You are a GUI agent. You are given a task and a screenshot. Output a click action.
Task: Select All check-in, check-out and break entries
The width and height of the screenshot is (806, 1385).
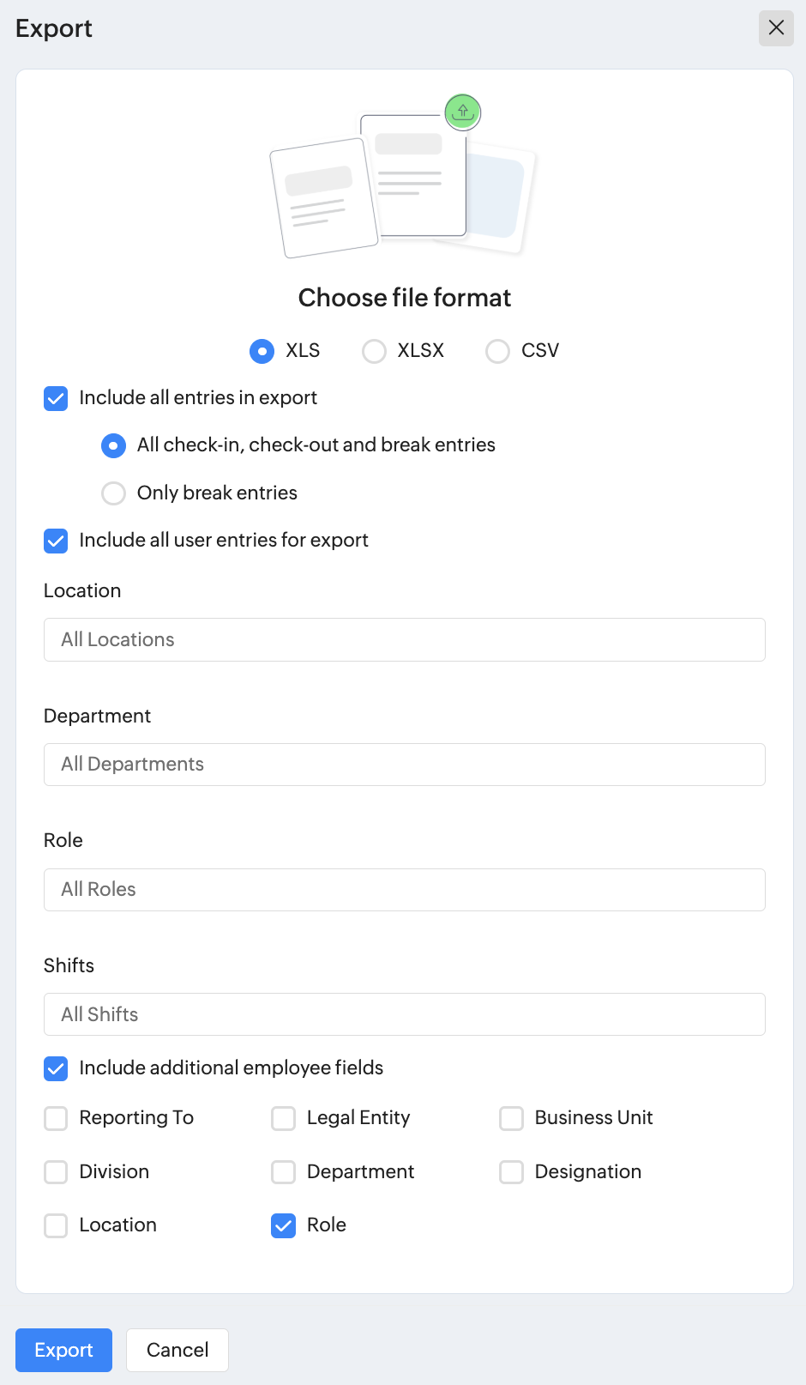coord(113,445)
